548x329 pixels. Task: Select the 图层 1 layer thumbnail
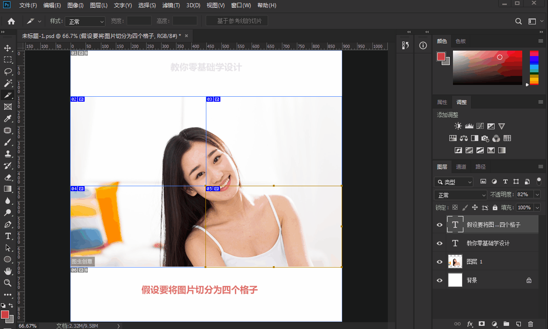(455, 262)
